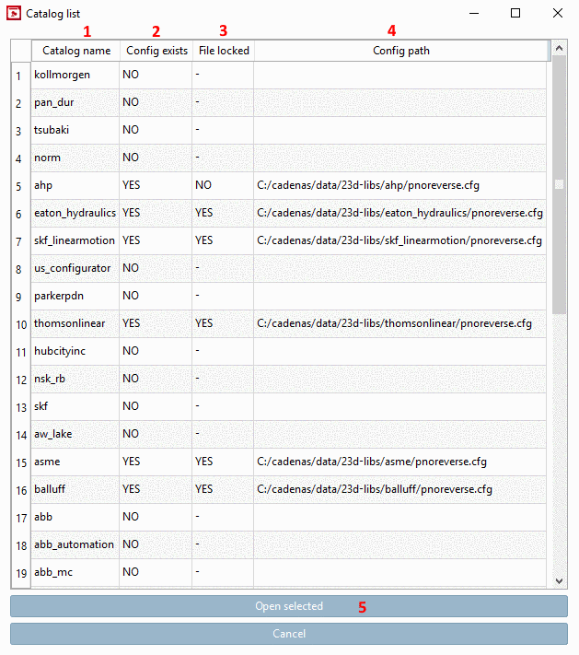Select row header number 10

click(20, 324)
